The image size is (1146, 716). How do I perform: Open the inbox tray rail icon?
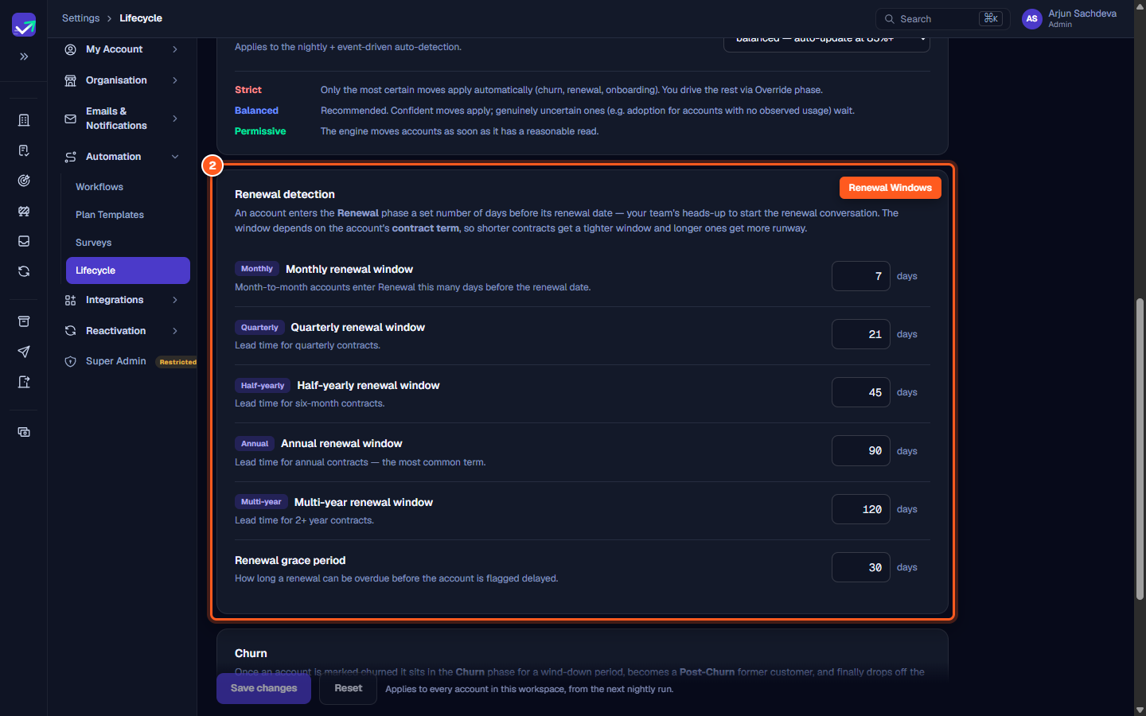point(24,241)
